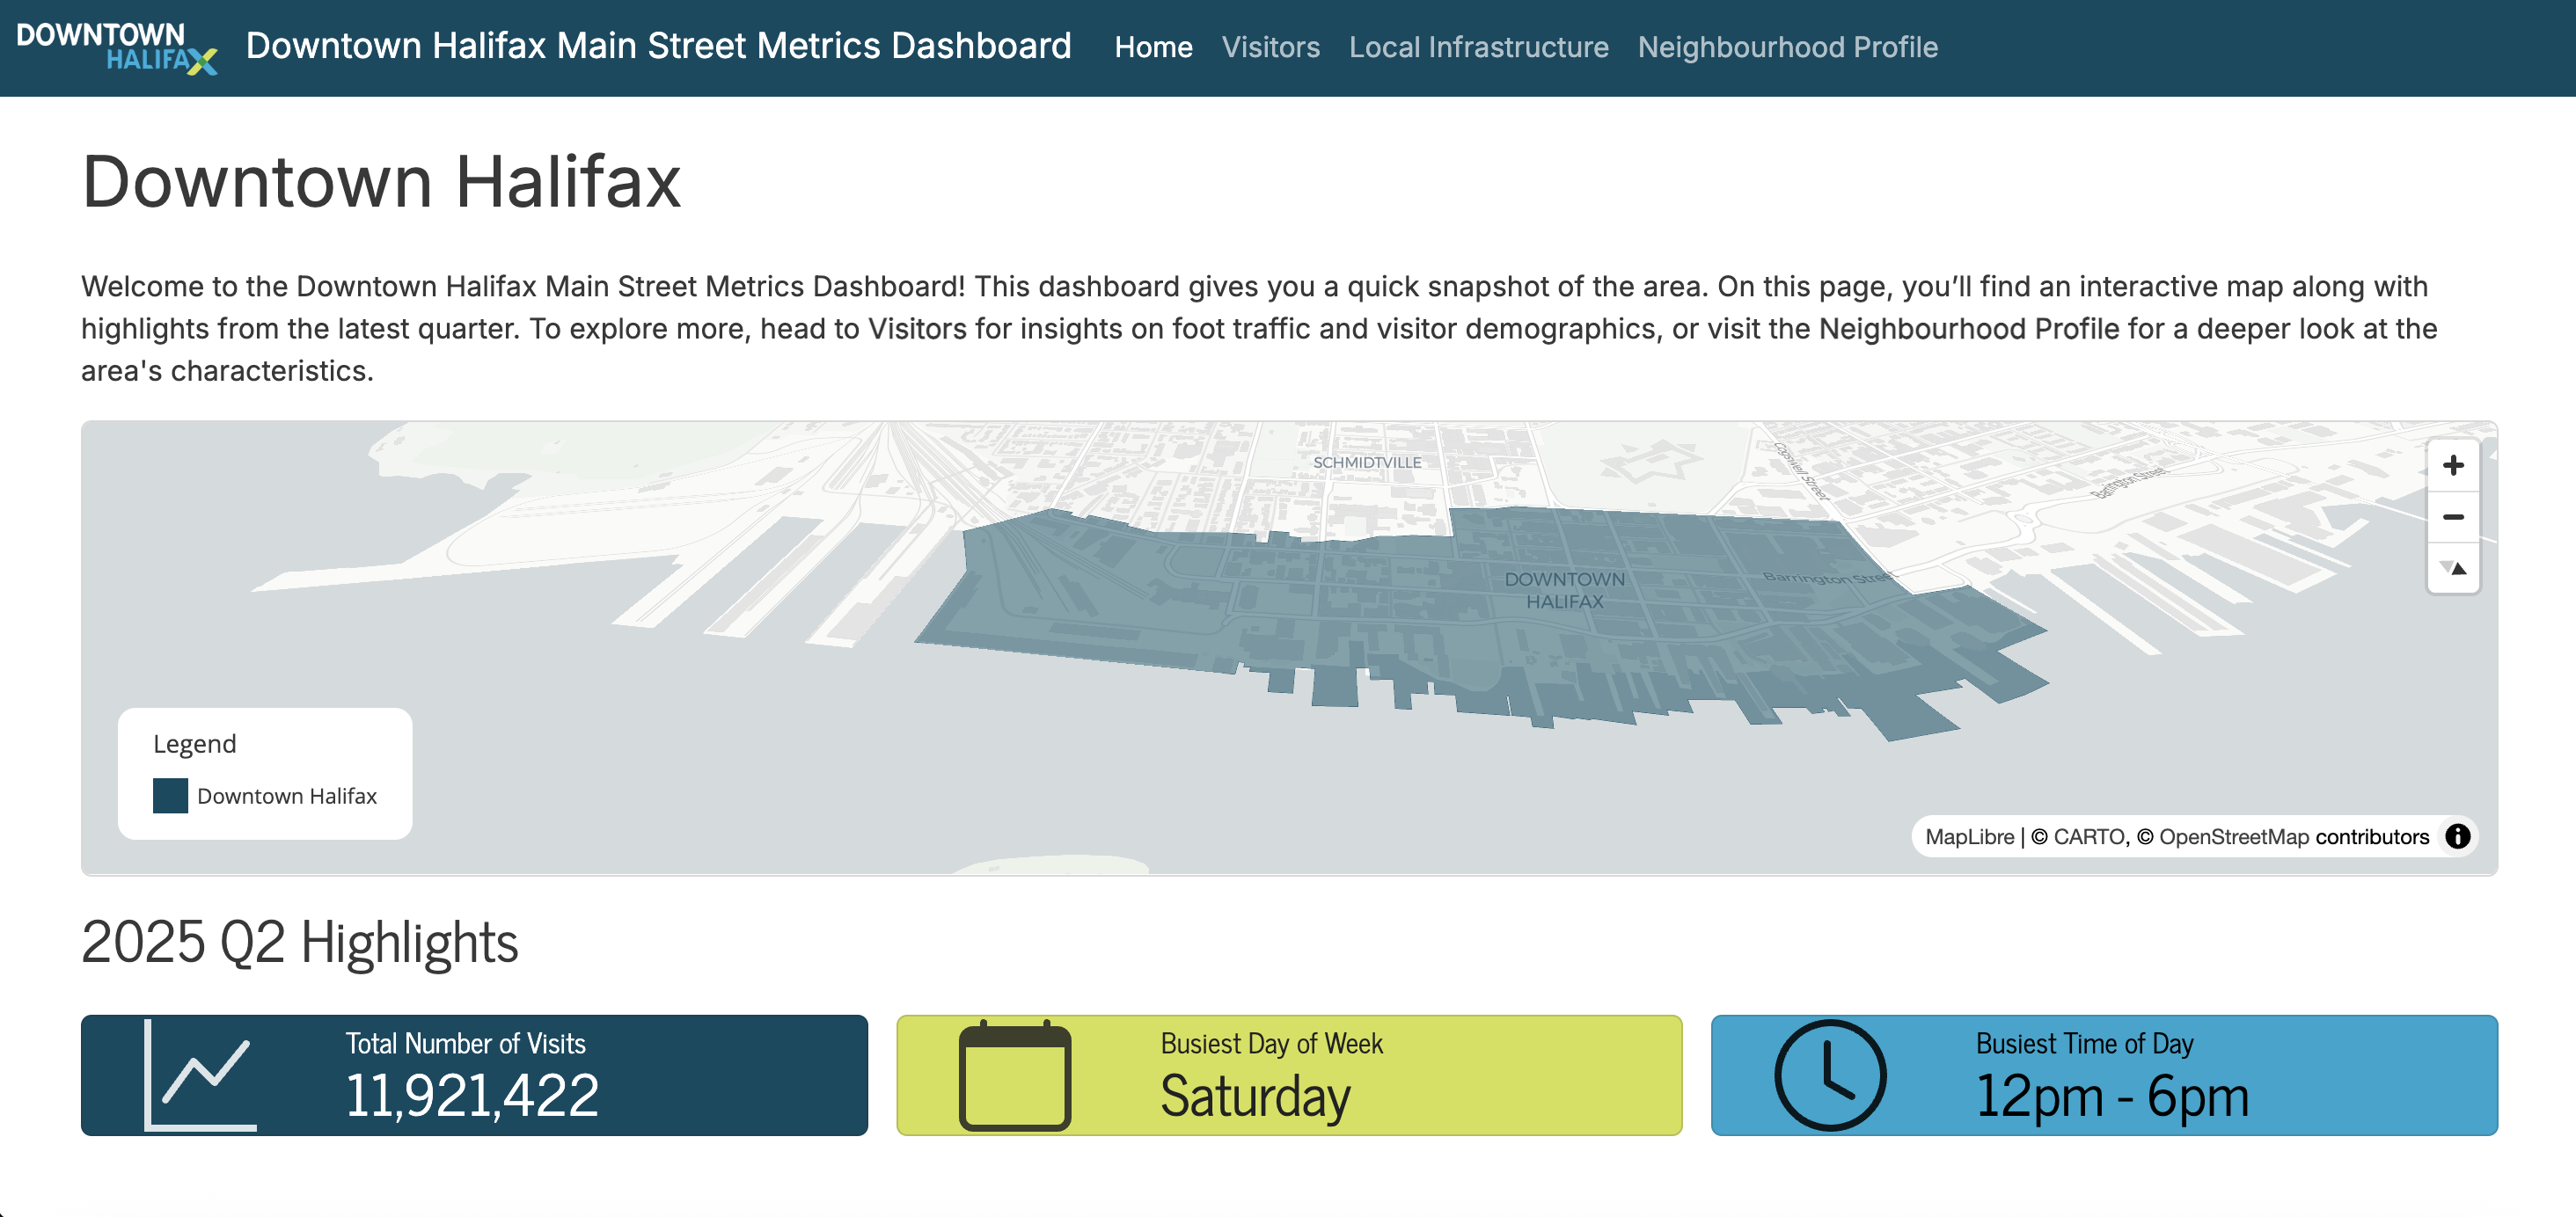Zoom in on the map
This screenshot has width=2576, height=1217.
(2452, 466)
